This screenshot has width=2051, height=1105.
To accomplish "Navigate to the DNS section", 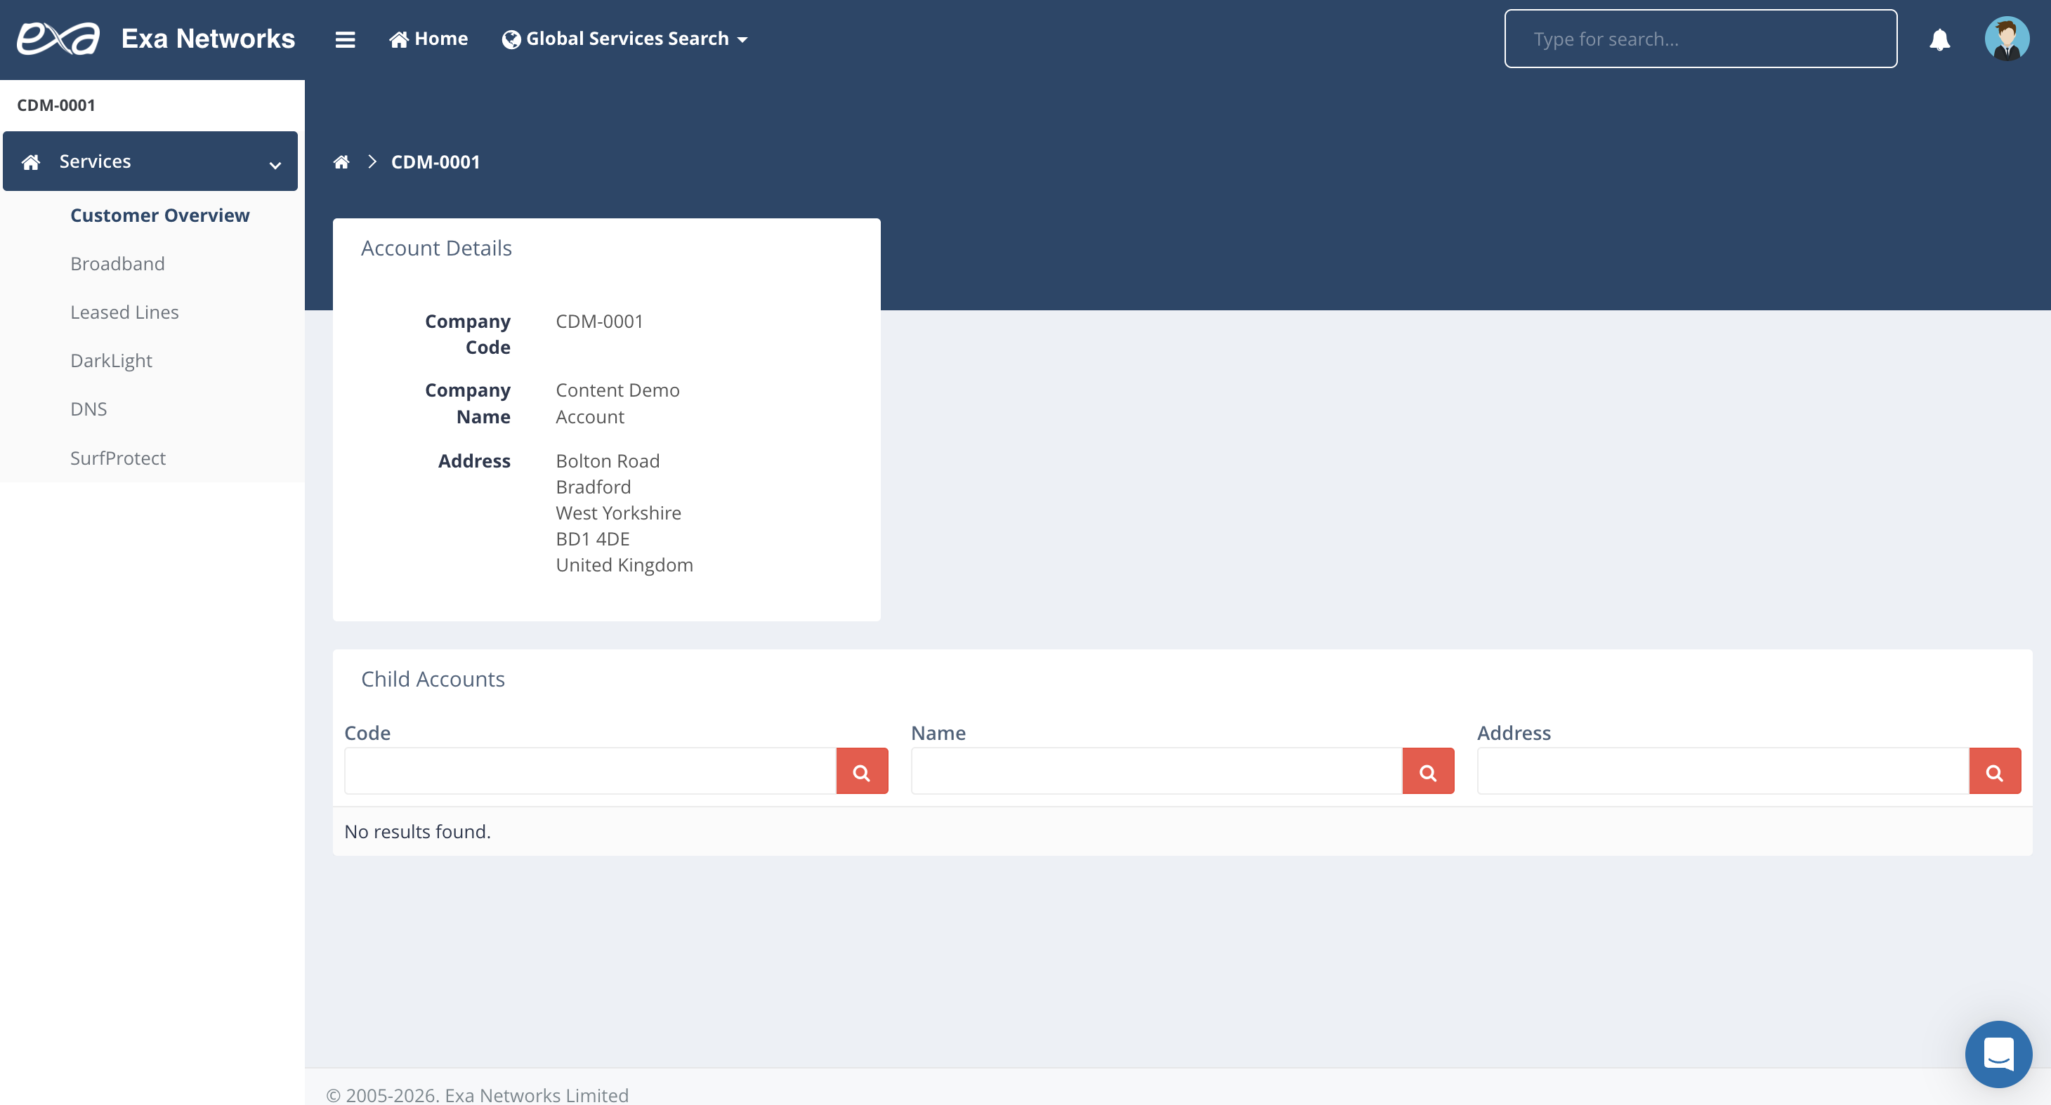I will 89,410.
